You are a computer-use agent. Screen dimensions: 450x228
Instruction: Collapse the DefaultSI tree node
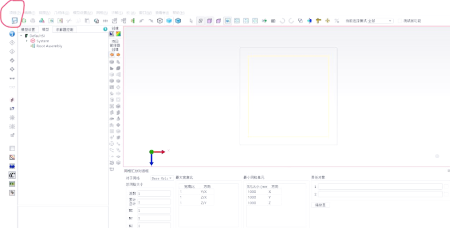point(21,36)
